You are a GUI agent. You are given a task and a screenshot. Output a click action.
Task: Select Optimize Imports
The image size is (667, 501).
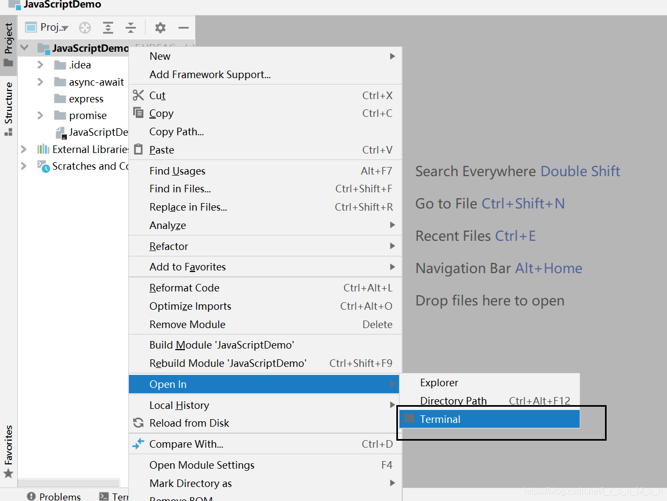(x=265, y=306)
